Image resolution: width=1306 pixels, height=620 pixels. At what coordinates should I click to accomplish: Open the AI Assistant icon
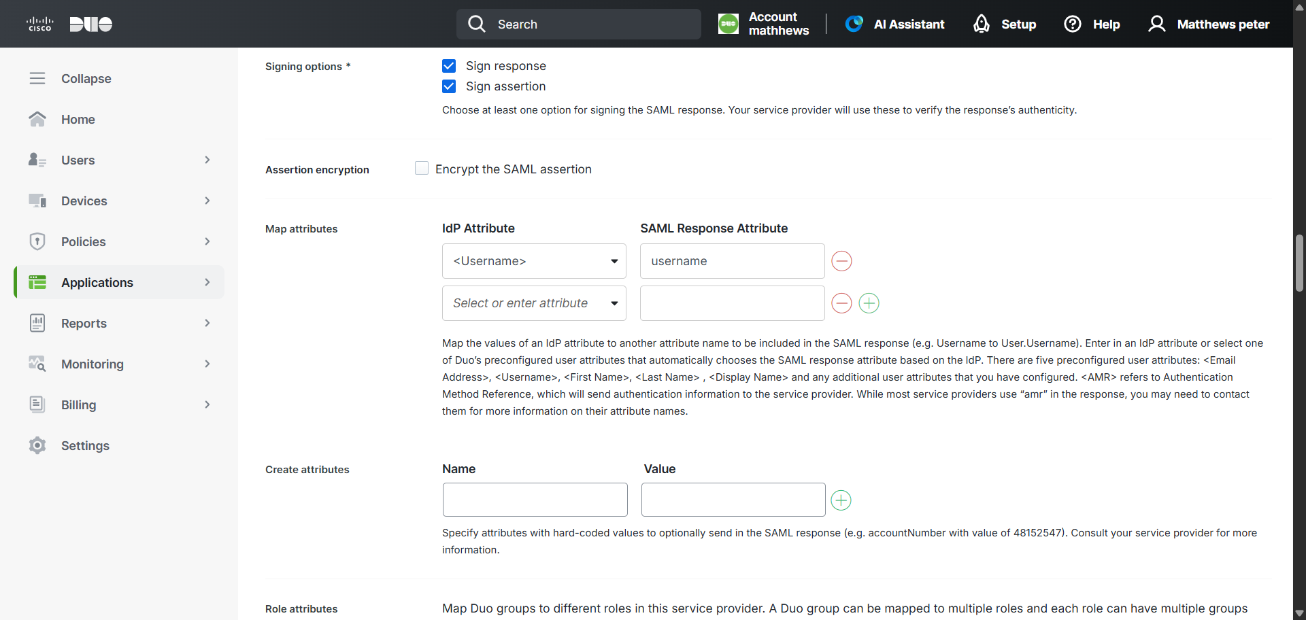pos(854,24)
